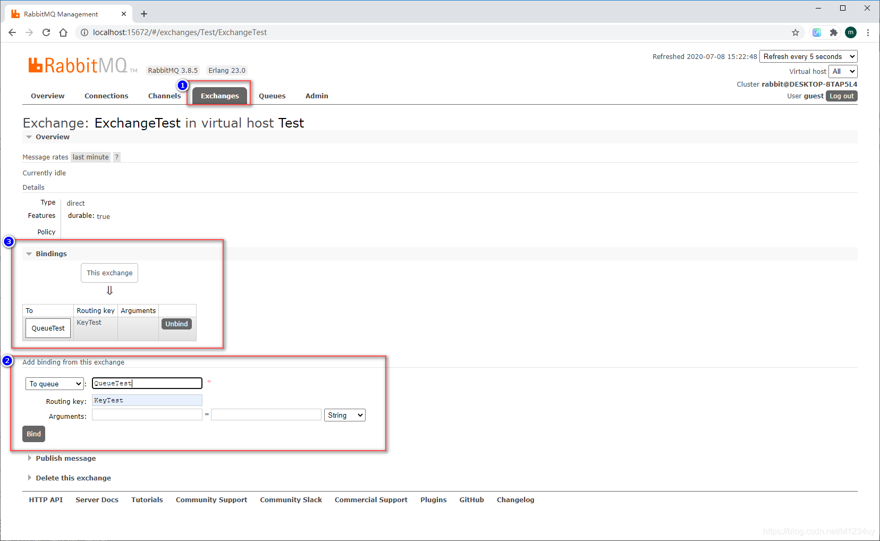Open the extensions puzzle icon
This screenshot has width=880, height=541.
click(x=834, y=32)
